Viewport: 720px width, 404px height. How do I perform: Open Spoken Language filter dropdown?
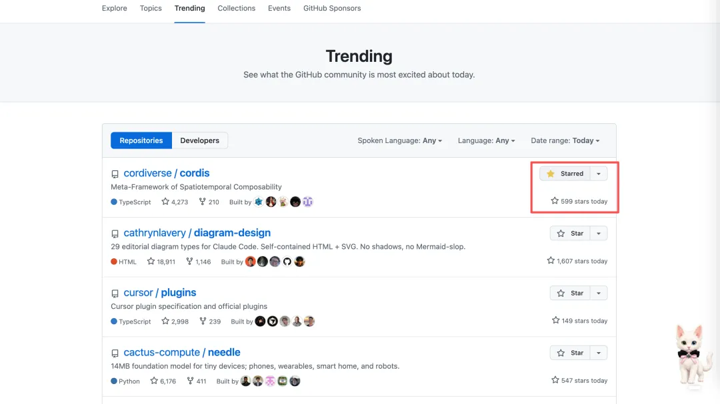click(400, 140)
